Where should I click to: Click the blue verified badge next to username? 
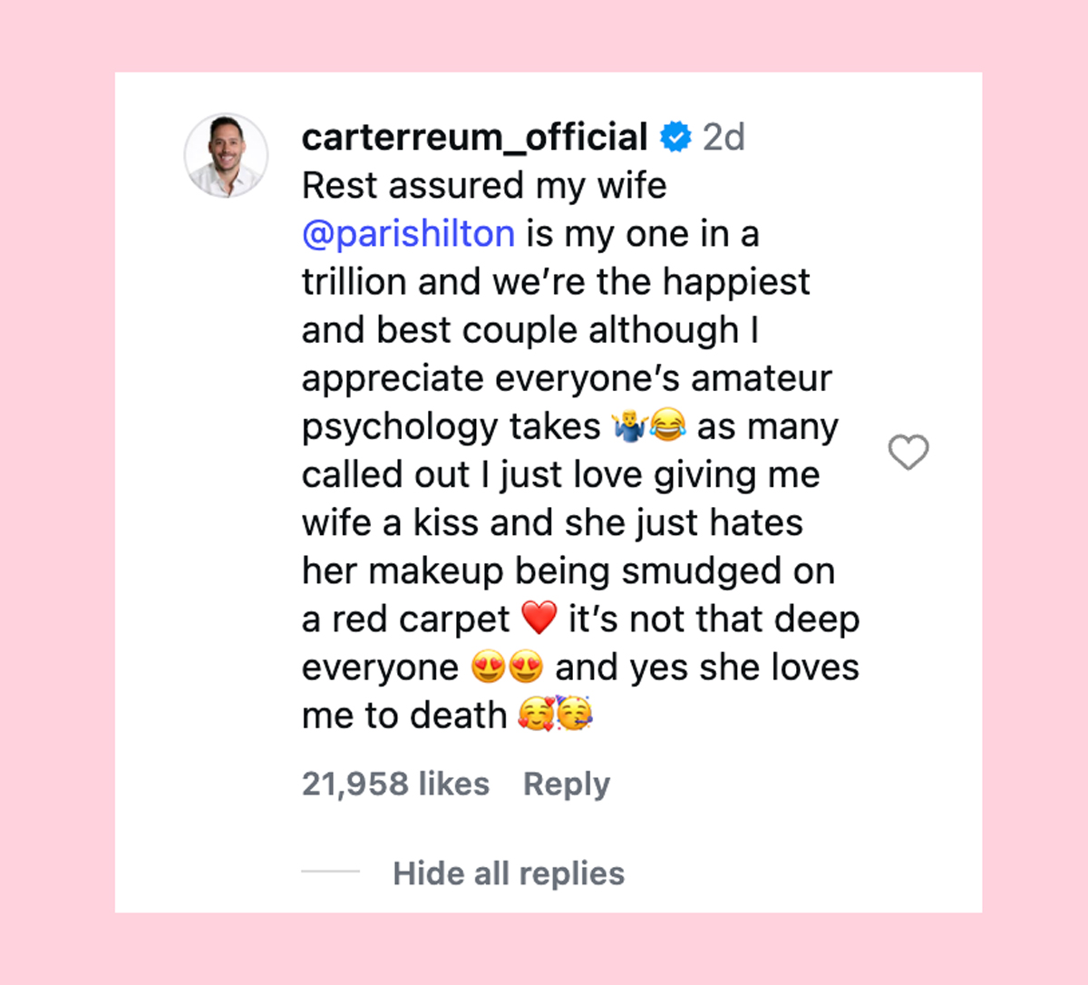pos(673,136)
